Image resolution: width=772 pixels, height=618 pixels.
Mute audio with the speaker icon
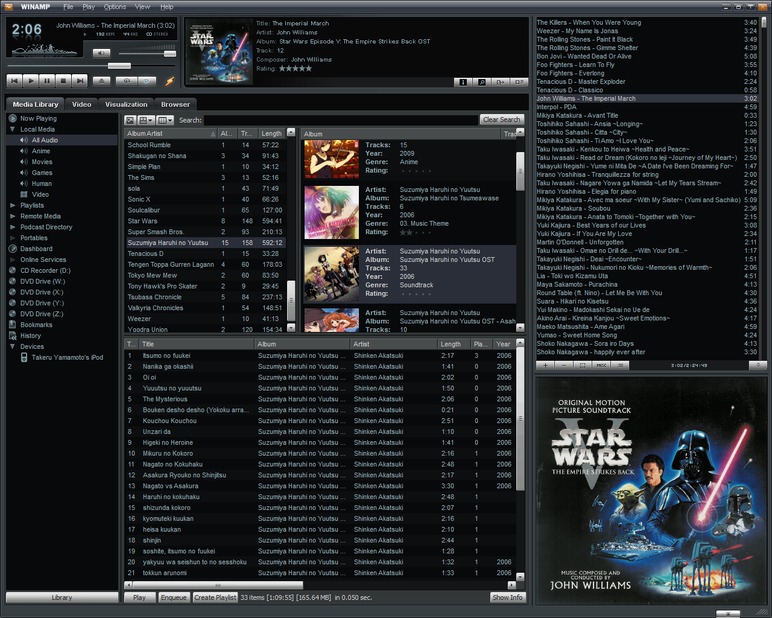[x=101, y=53]
